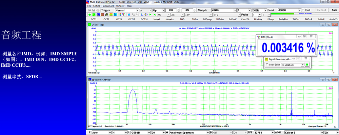This screenshot has height=135, width=339.
Task: Click the green input level meter bar
Action: [283, 13]
